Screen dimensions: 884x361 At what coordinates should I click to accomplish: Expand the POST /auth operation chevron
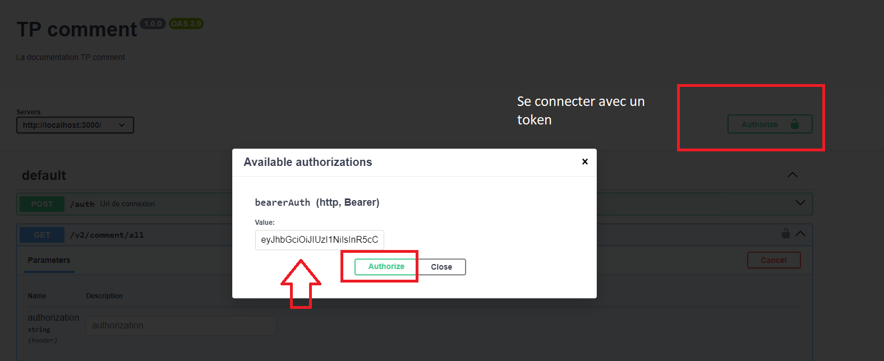[800, 203]
